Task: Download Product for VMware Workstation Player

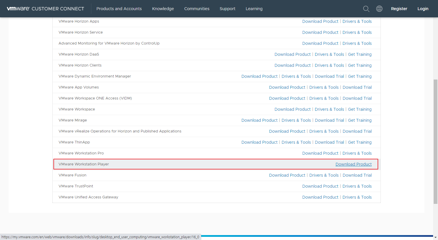Action: (x=354, y=164)
